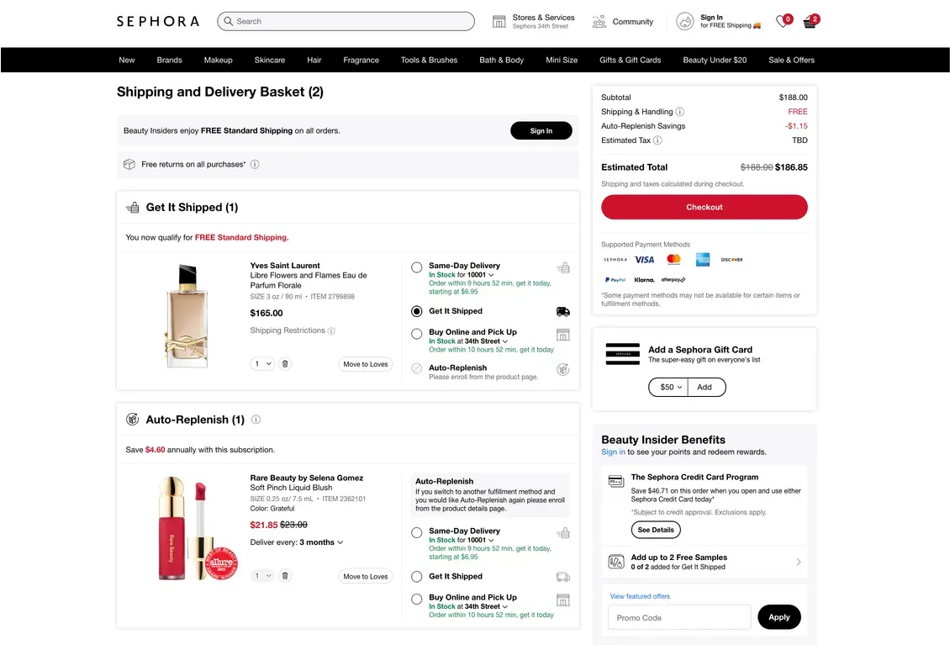Open the Sale & Offers menu
The height and width of the screenshot is (650, 950).
point(791,60)
